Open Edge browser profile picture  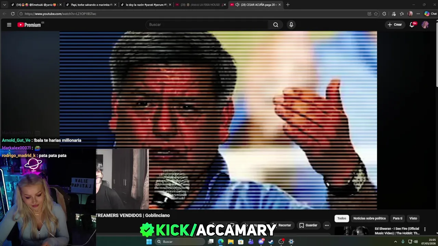pyautogui.click(x=410, y=14)
